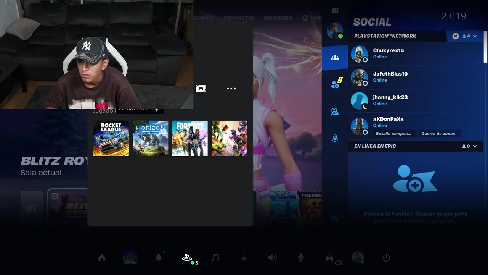This screenshot has width=488, height=275.
Task: Click Chukyrex14's avatar in friends list
Action: point(359,54)
